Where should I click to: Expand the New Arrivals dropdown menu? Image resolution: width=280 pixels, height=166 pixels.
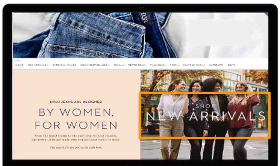[x=38, y=65]
